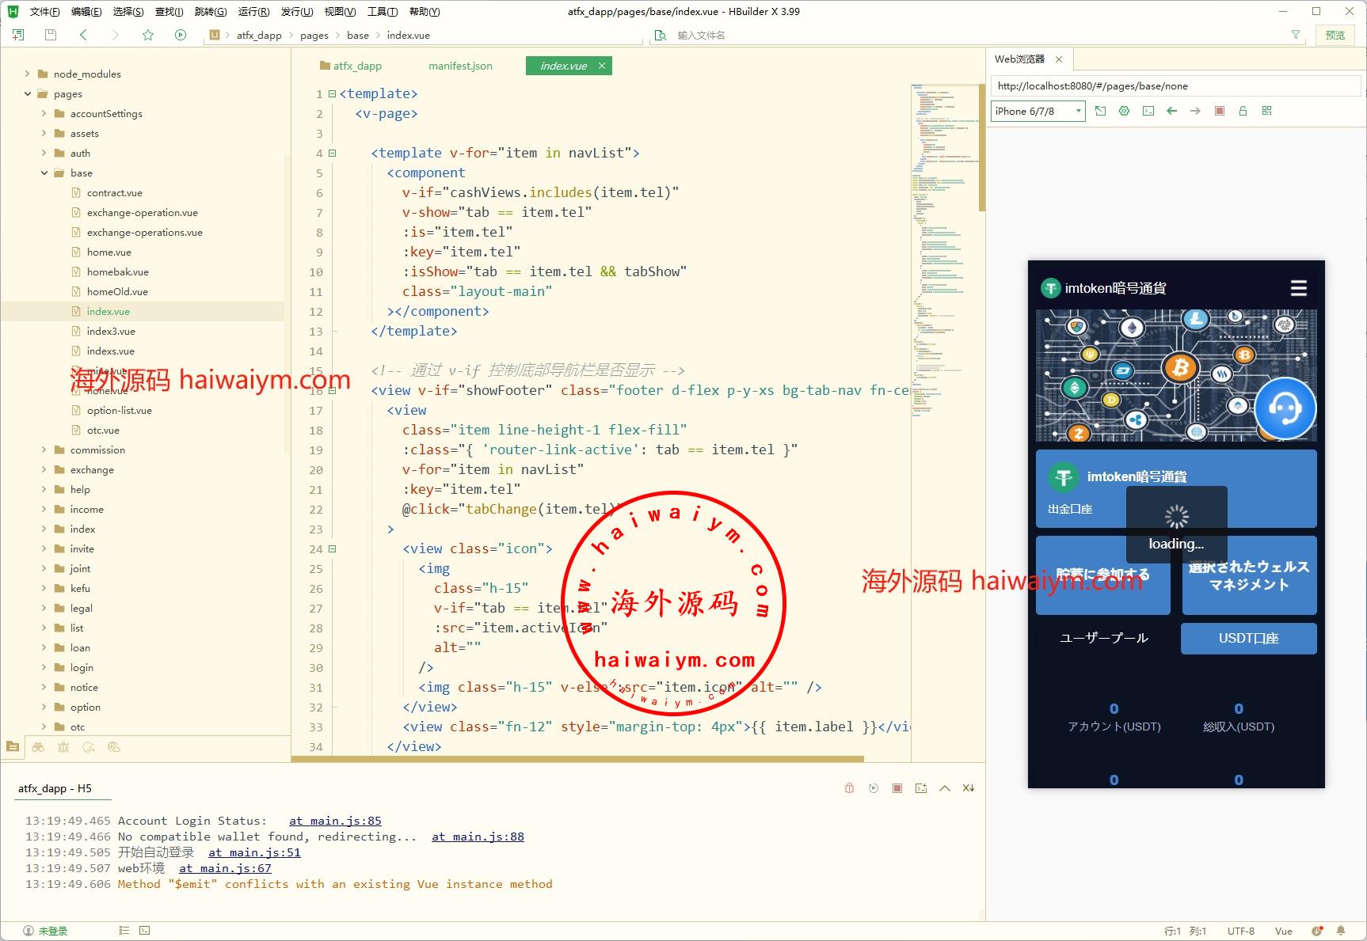
Task: Toggle the lock icon in browser toolbar
Action: tap(1243, 112)
